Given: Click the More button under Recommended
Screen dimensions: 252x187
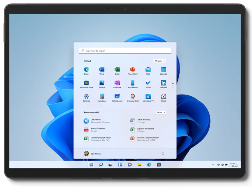Looking at the screenshot, I should pos(161,112).
